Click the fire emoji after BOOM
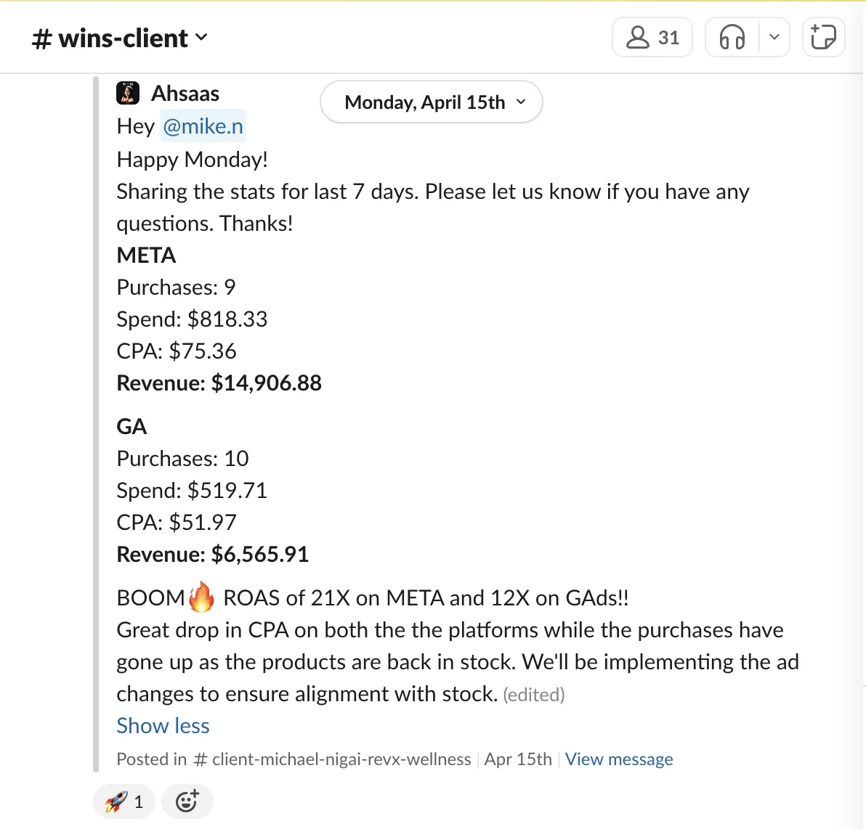 (x=201, y=597)
